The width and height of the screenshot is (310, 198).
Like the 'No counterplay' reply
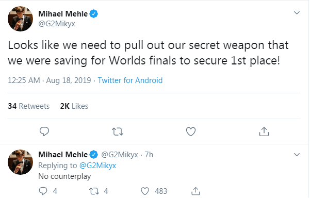pyautogui.click(x=145, y=191)
